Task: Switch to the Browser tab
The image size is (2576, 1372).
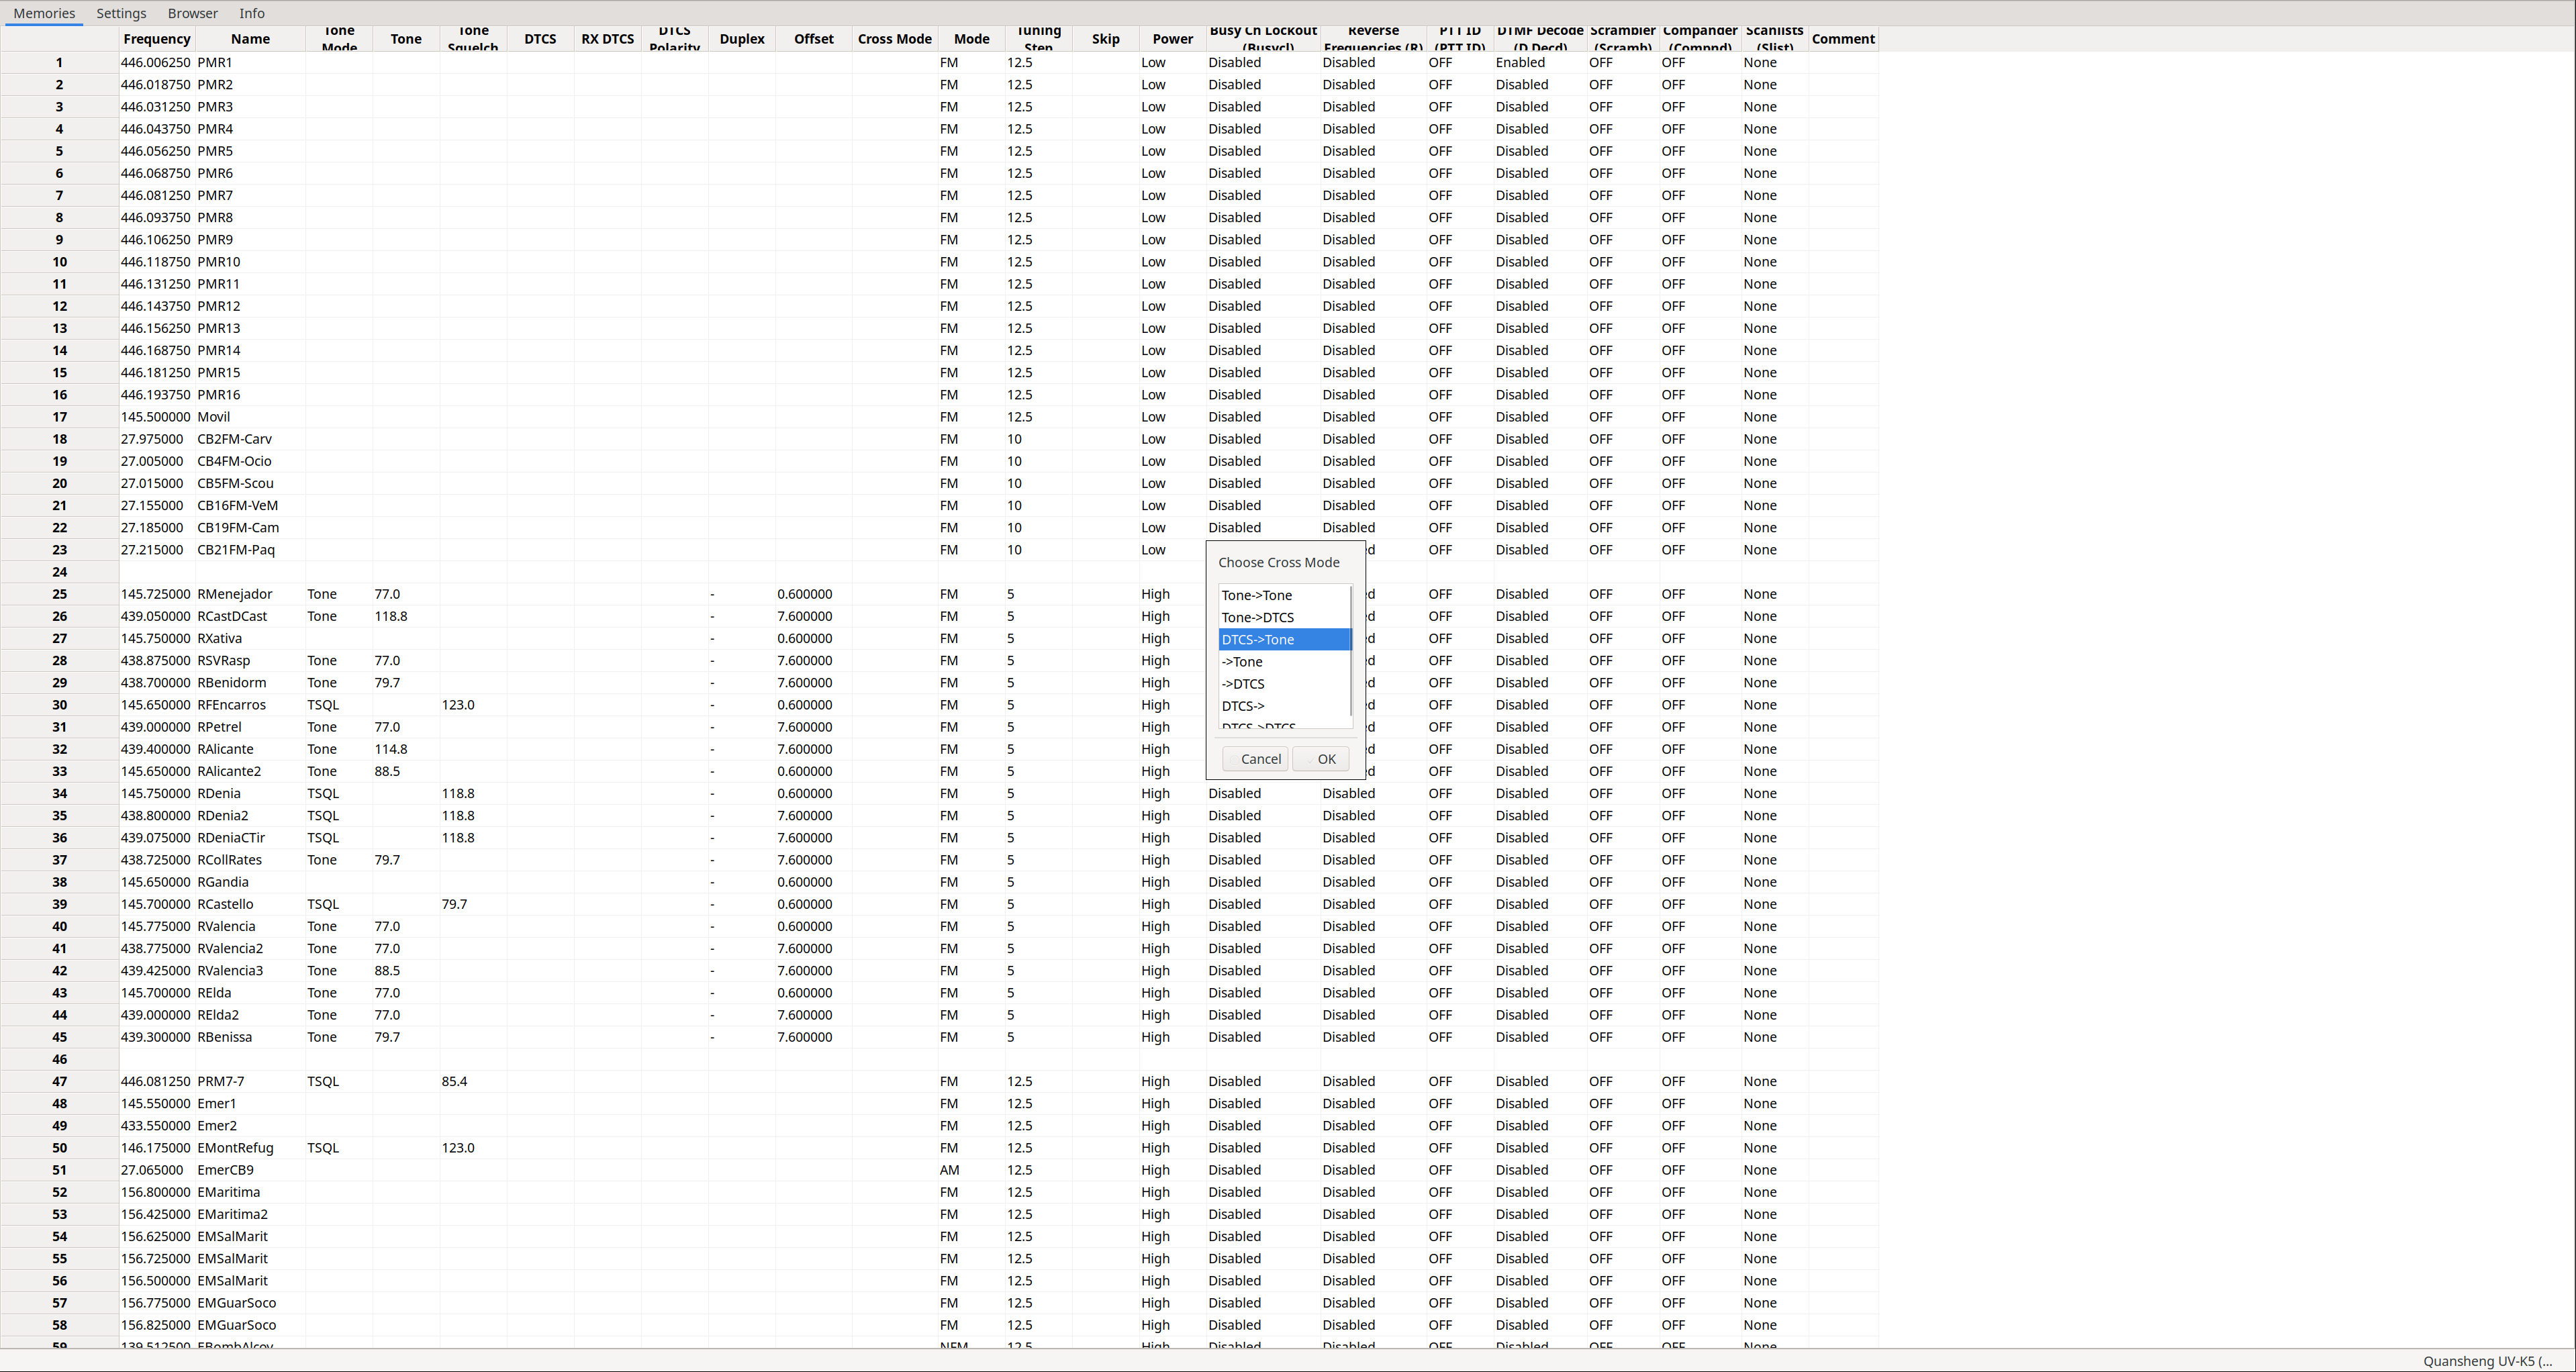Action: (x=192, y=13)
